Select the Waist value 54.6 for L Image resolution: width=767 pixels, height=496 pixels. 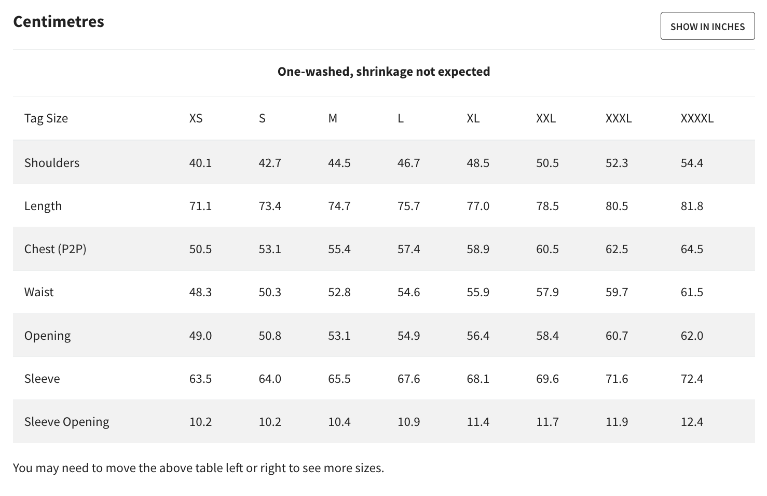pyautogui.click(x=409, y=292)
